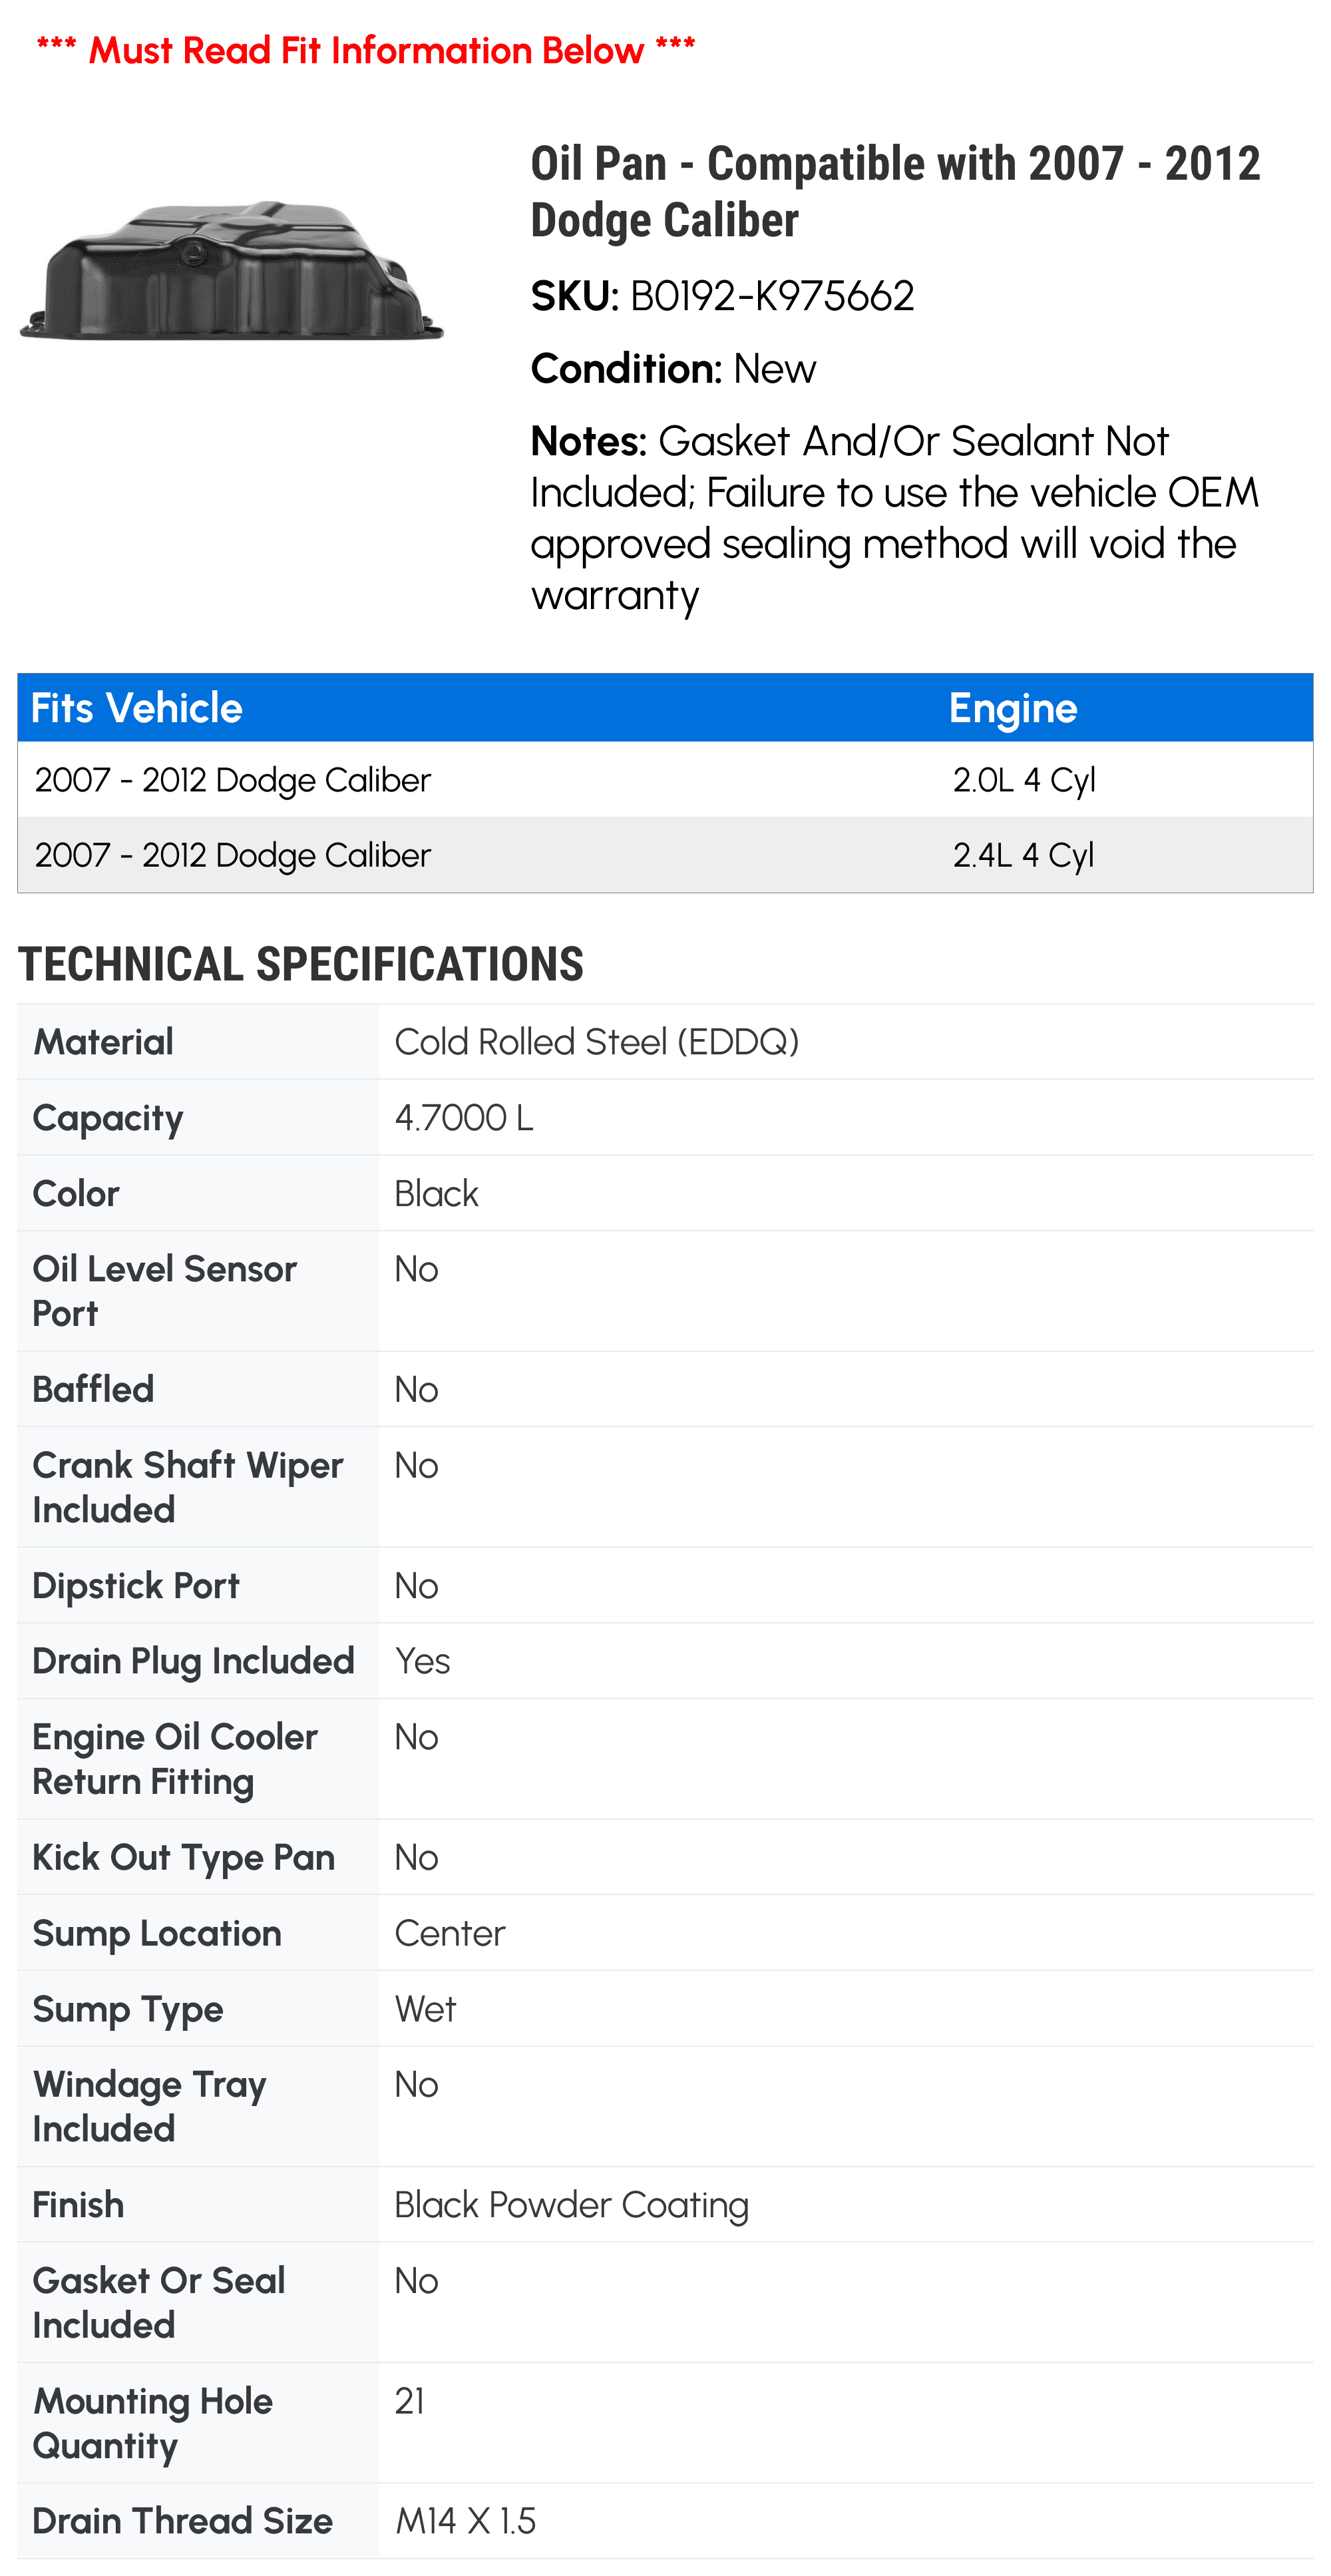The height and width of the screenshot is (2576, 1331).
Task: Click the Color Black value
Action: tap(436, 1194)
